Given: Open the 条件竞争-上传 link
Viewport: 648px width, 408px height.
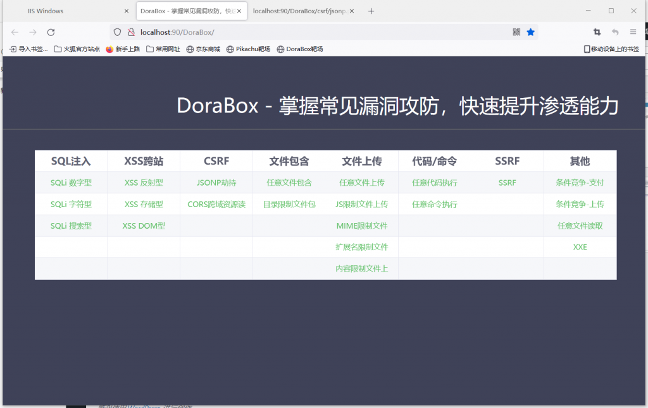Looking at the screenshot, I should (580, 204).
